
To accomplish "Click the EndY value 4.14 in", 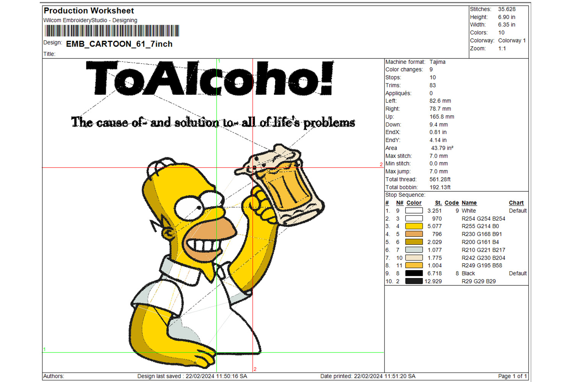I will tap(438, 140).
